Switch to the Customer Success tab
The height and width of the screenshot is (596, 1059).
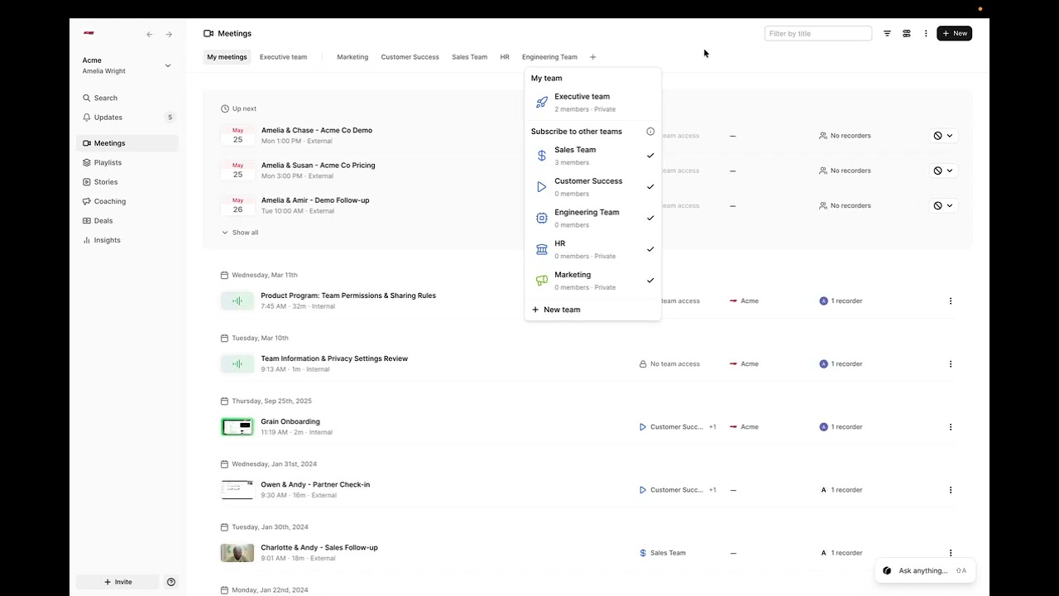(410, 57)
